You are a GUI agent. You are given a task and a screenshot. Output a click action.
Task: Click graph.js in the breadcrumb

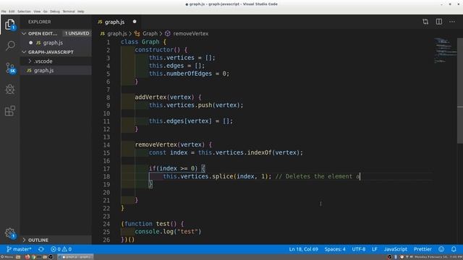tap(114, 33)
